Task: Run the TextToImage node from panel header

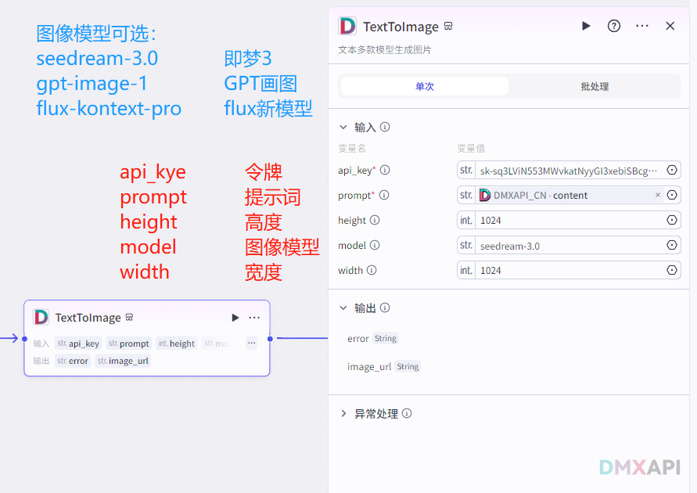Action: pos(586,26)
